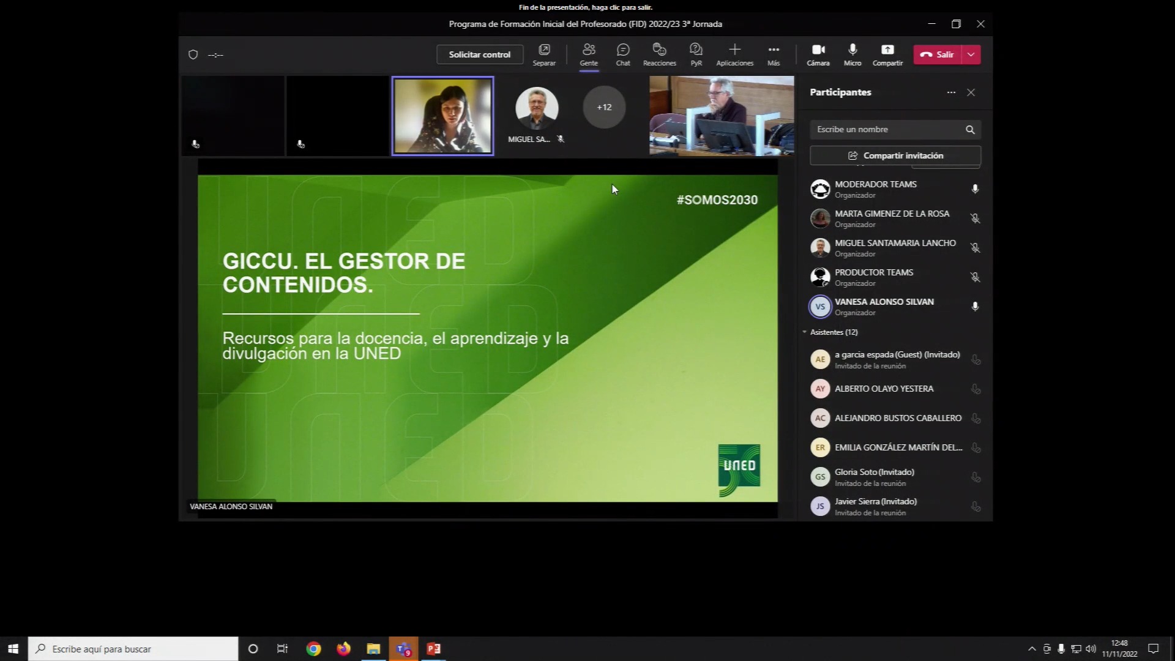Open Task View in taskbar
The height and width of the screenshot is (661, 1175).
pyautogui.click(x=283, y=649)
